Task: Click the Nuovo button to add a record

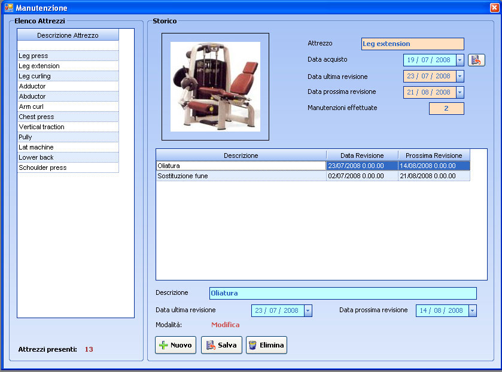Action: [175, 345]
